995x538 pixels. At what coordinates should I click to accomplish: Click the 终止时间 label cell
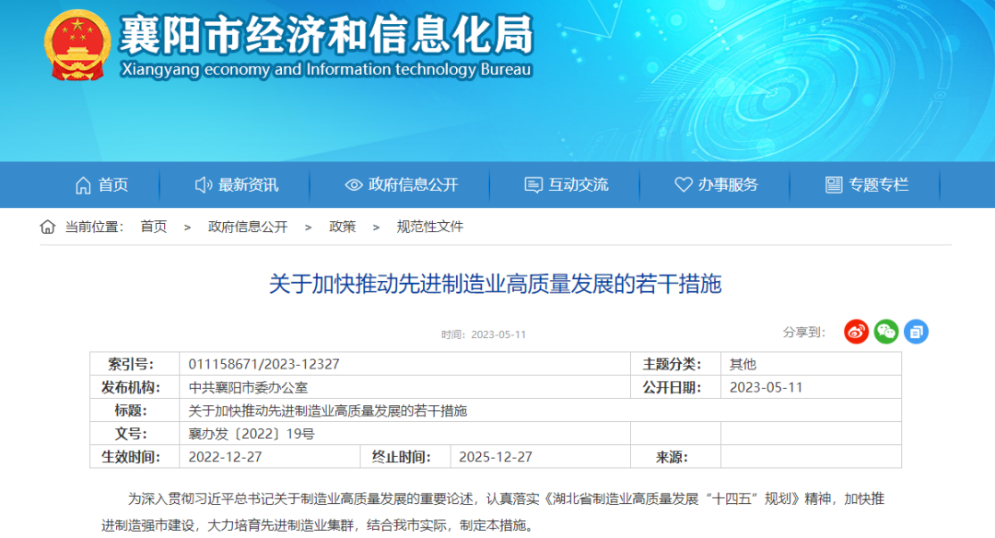tap(405, 457)
